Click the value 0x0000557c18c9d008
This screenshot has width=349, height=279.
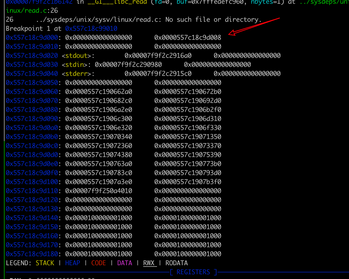(x=188, y=38)
